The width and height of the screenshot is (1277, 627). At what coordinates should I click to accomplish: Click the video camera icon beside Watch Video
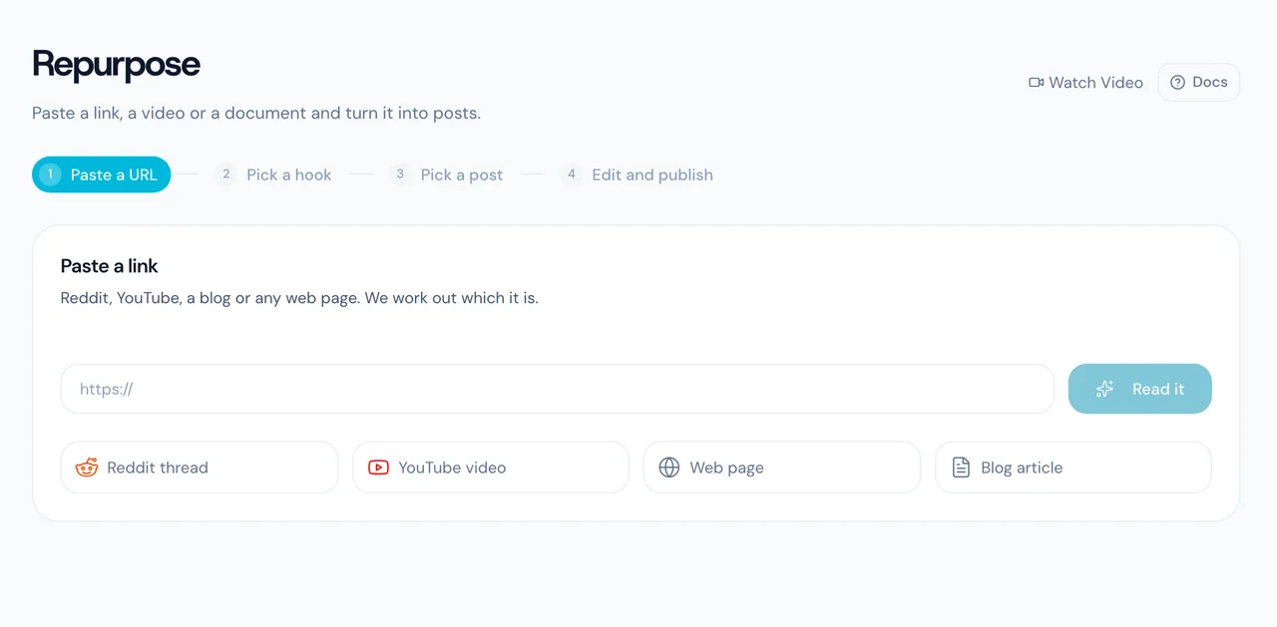(1036, 83)
